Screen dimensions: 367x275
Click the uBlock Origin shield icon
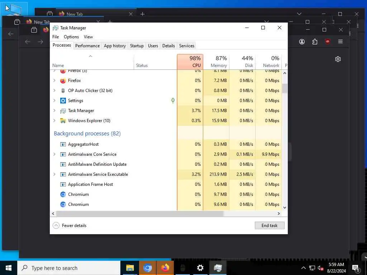328,42
